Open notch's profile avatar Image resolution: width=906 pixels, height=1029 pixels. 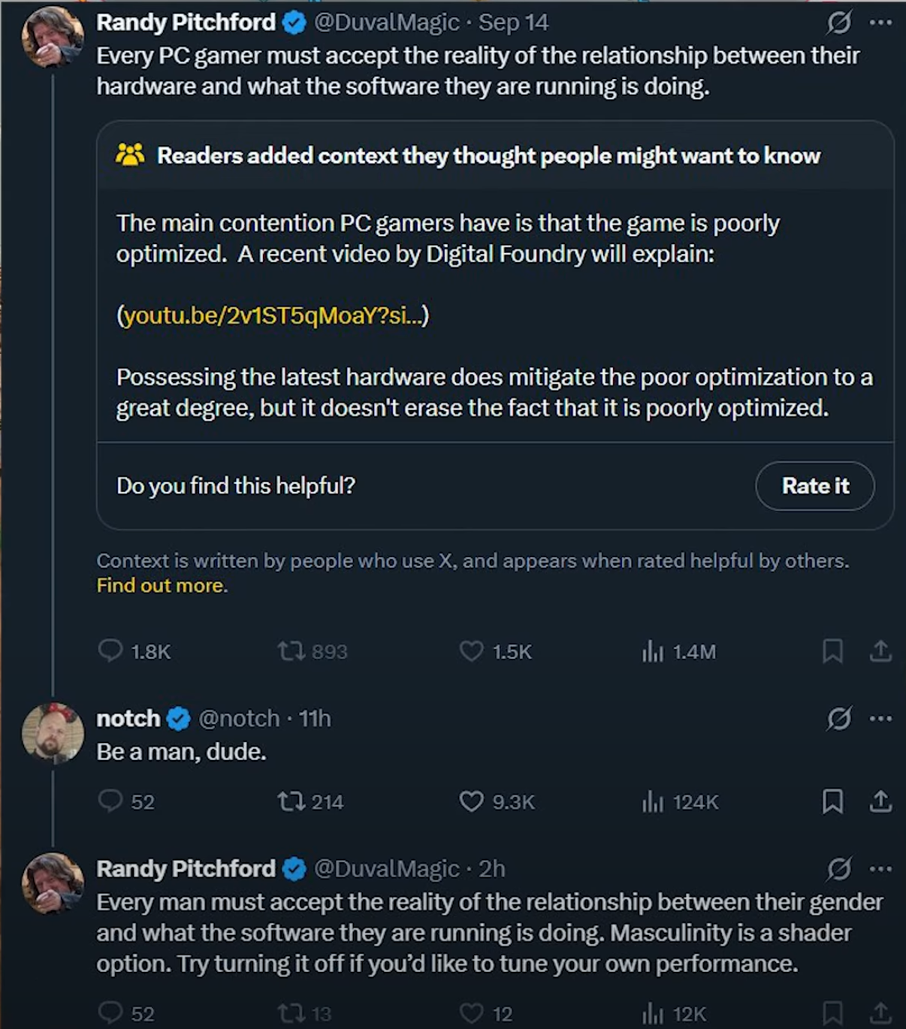tap(53, 733)
